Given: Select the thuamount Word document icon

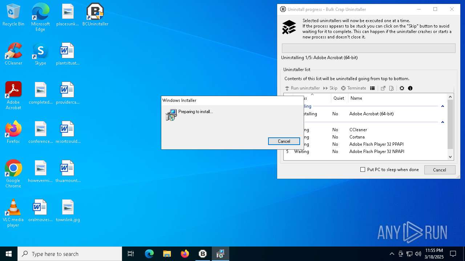Looking at the screenshot, I should [68, 172].
